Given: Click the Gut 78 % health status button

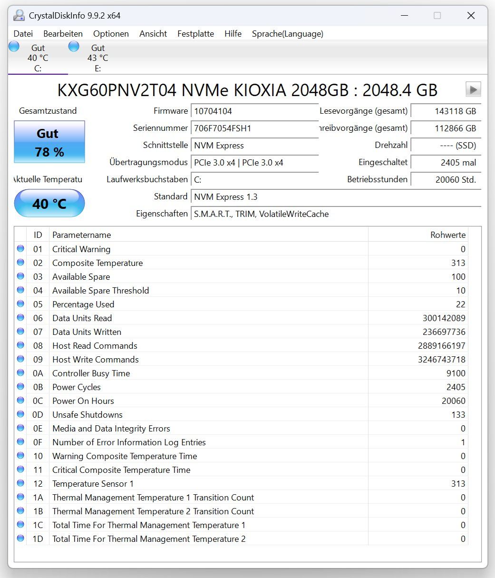Looking at the screenshot, I should click(x=49, y=142).
